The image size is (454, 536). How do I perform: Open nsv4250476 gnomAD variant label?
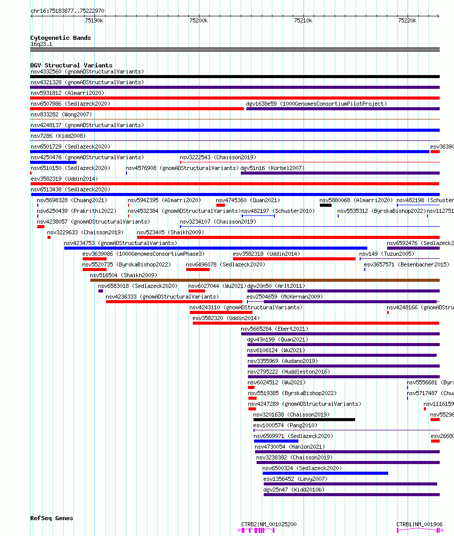(87, 158)
